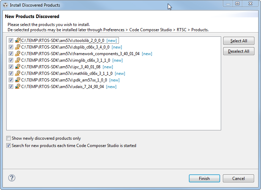Open the help question mark icon
Viewport: 261px width, 190px height.
click(x=12, y=178)
